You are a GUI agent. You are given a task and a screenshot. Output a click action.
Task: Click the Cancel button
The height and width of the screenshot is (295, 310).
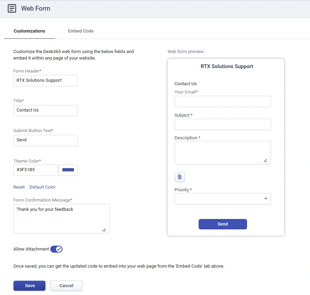click(x=66, y=286)
